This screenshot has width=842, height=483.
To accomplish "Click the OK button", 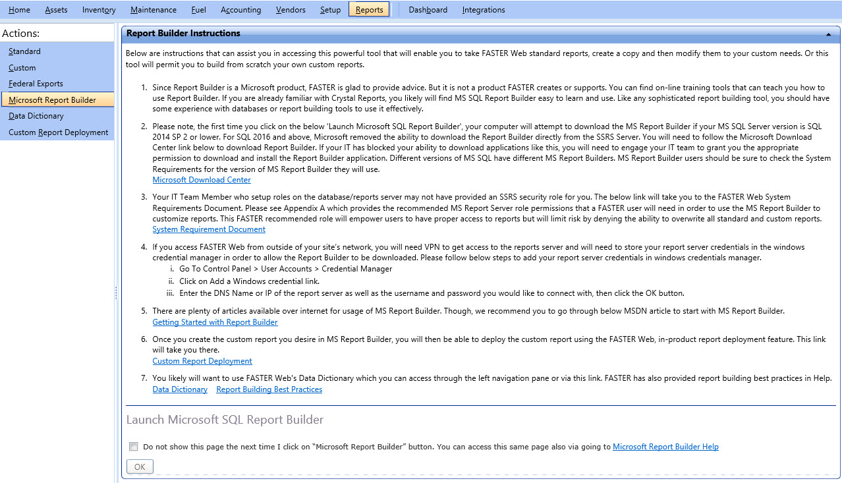I will pos(140,467).
